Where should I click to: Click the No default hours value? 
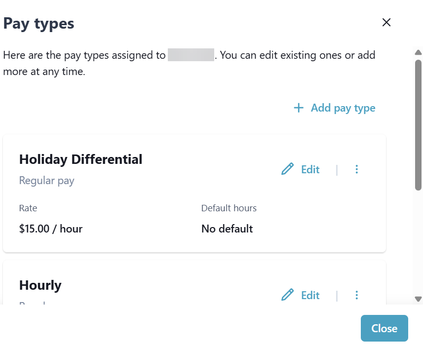tap(227, 229)
